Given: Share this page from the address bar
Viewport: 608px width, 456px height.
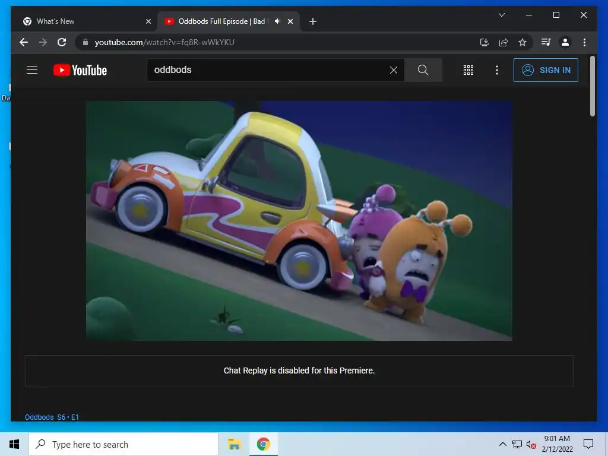Looking at the screenshot, I should (503, 42).
